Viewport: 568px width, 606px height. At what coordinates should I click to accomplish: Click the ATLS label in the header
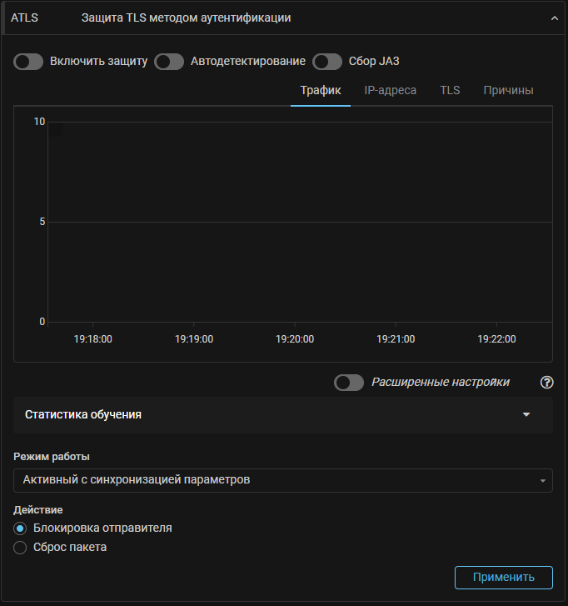pos(24,18)
